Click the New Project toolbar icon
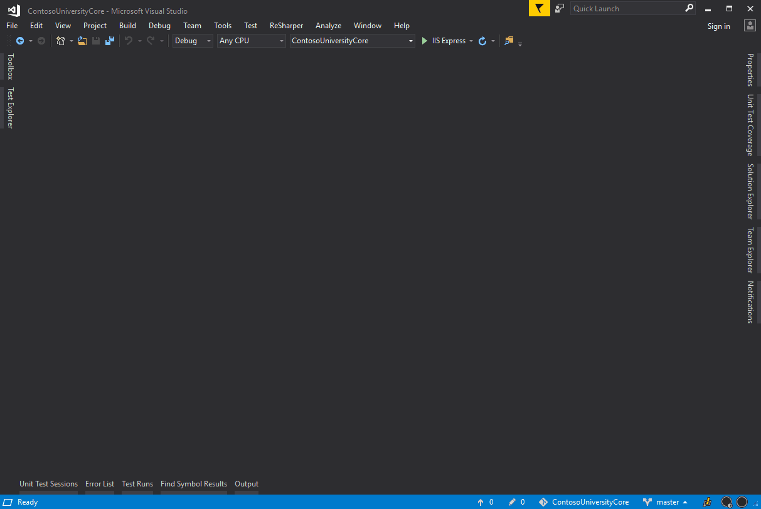The image size is (761, 509). 61,41
